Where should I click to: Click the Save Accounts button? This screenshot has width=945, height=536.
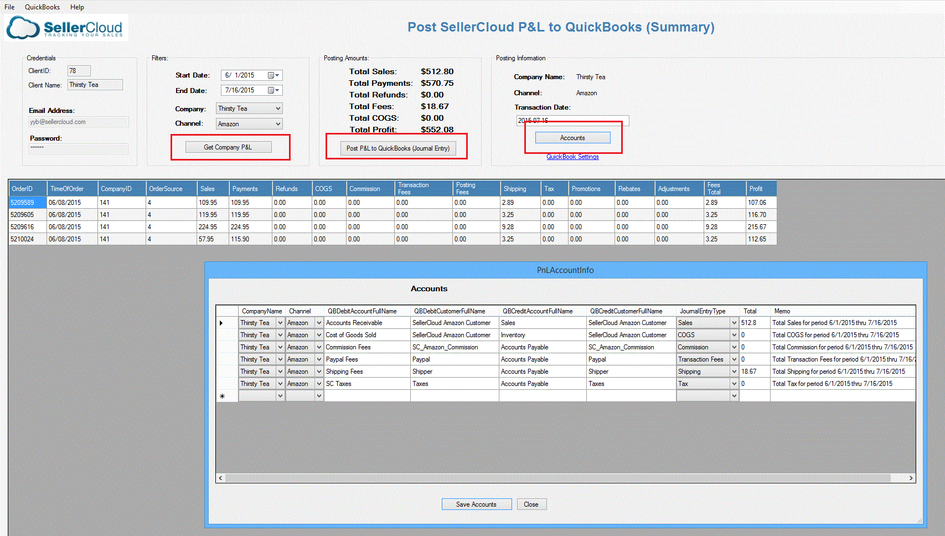(x=476, y=504)
